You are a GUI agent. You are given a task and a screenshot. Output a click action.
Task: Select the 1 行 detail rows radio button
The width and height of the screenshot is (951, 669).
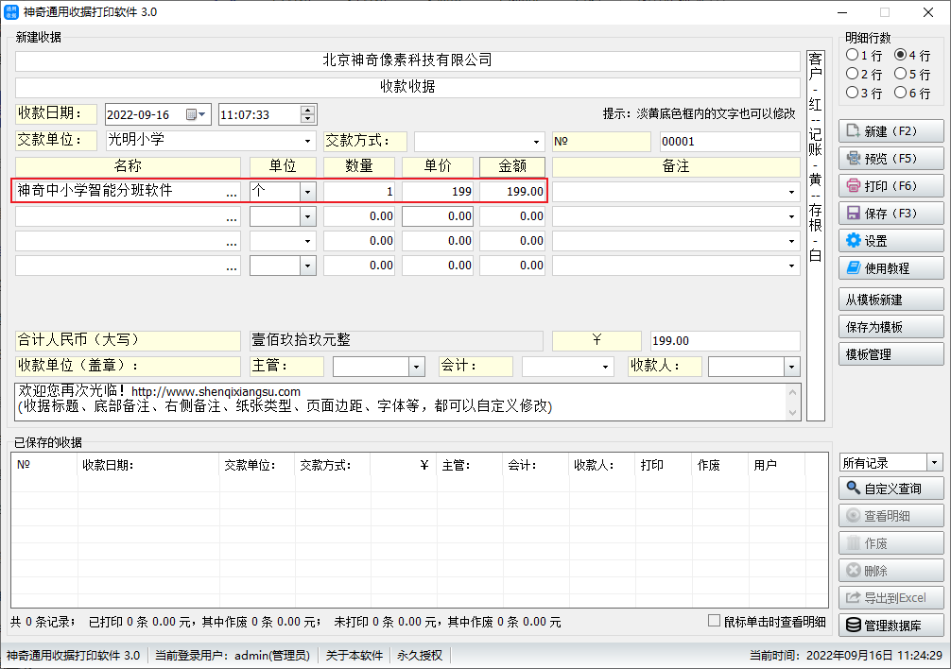pyautogui.click(x=853, y=56)
